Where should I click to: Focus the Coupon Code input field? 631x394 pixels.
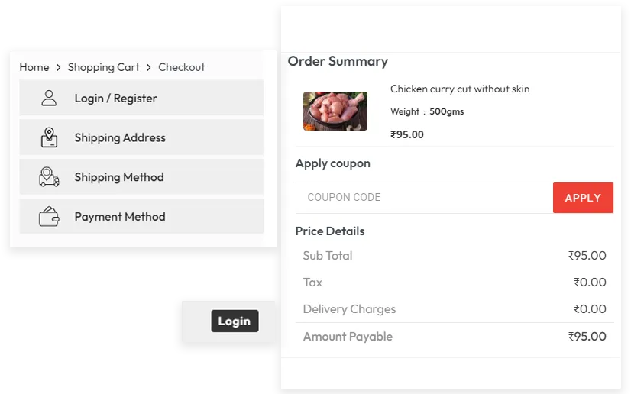tap(424, 198)
